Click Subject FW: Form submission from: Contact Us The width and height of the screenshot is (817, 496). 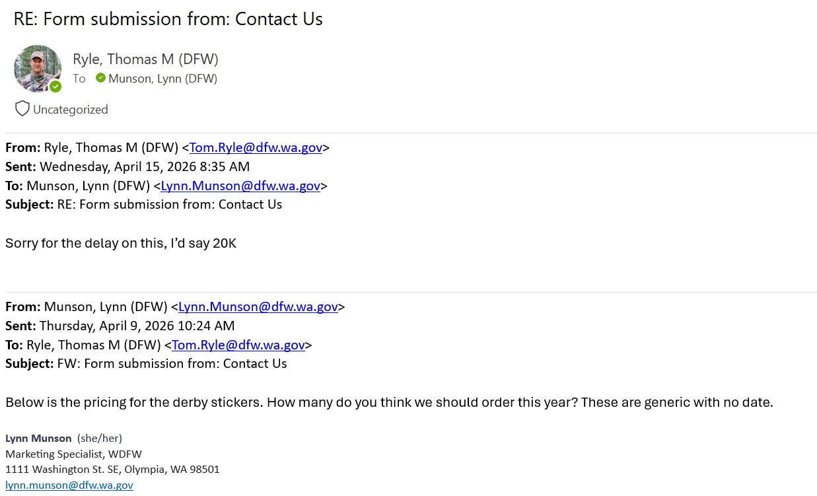tap(146, 363)
